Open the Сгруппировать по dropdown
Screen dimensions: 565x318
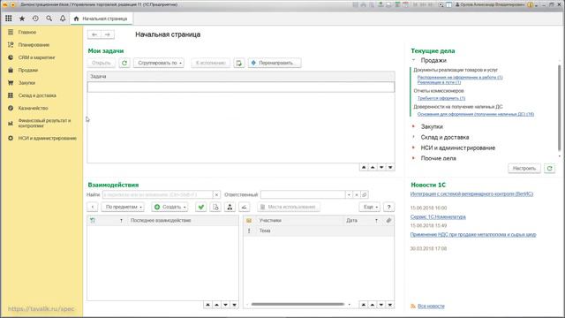tap(159, 63)
